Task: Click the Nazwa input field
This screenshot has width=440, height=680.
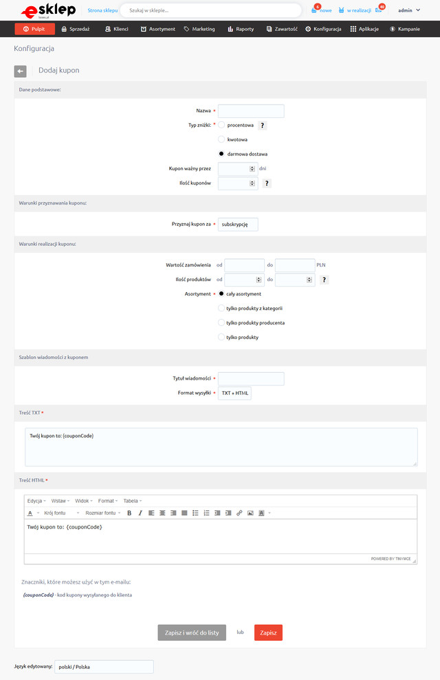Action: pyautogui.click(x=251, y=111)
